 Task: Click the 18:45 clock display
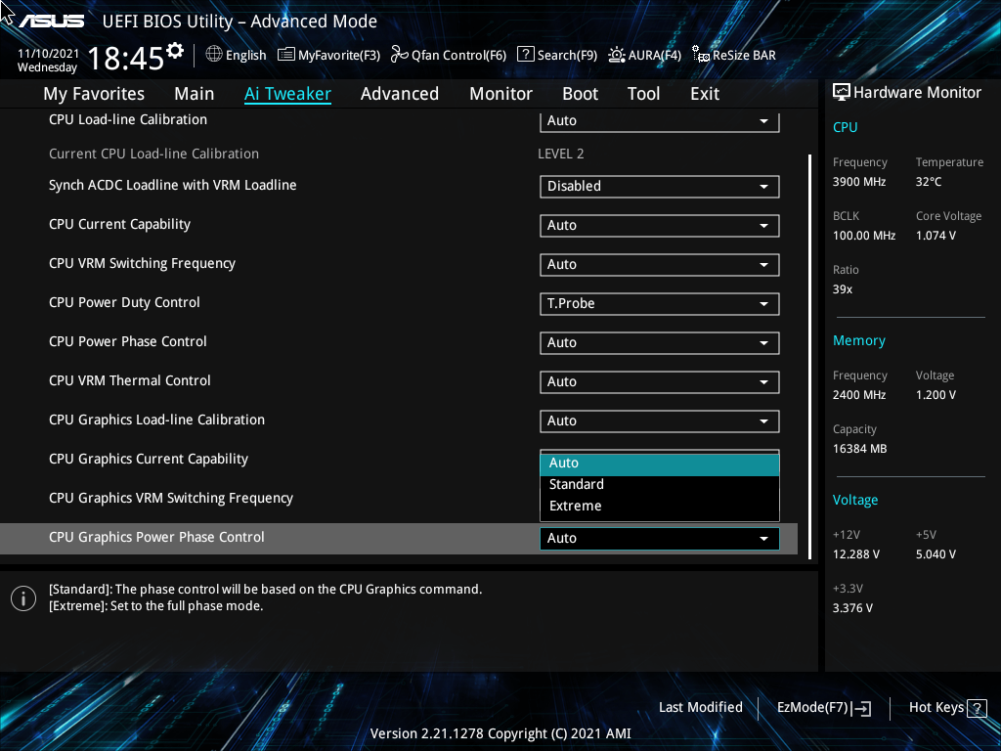(126, 59)
